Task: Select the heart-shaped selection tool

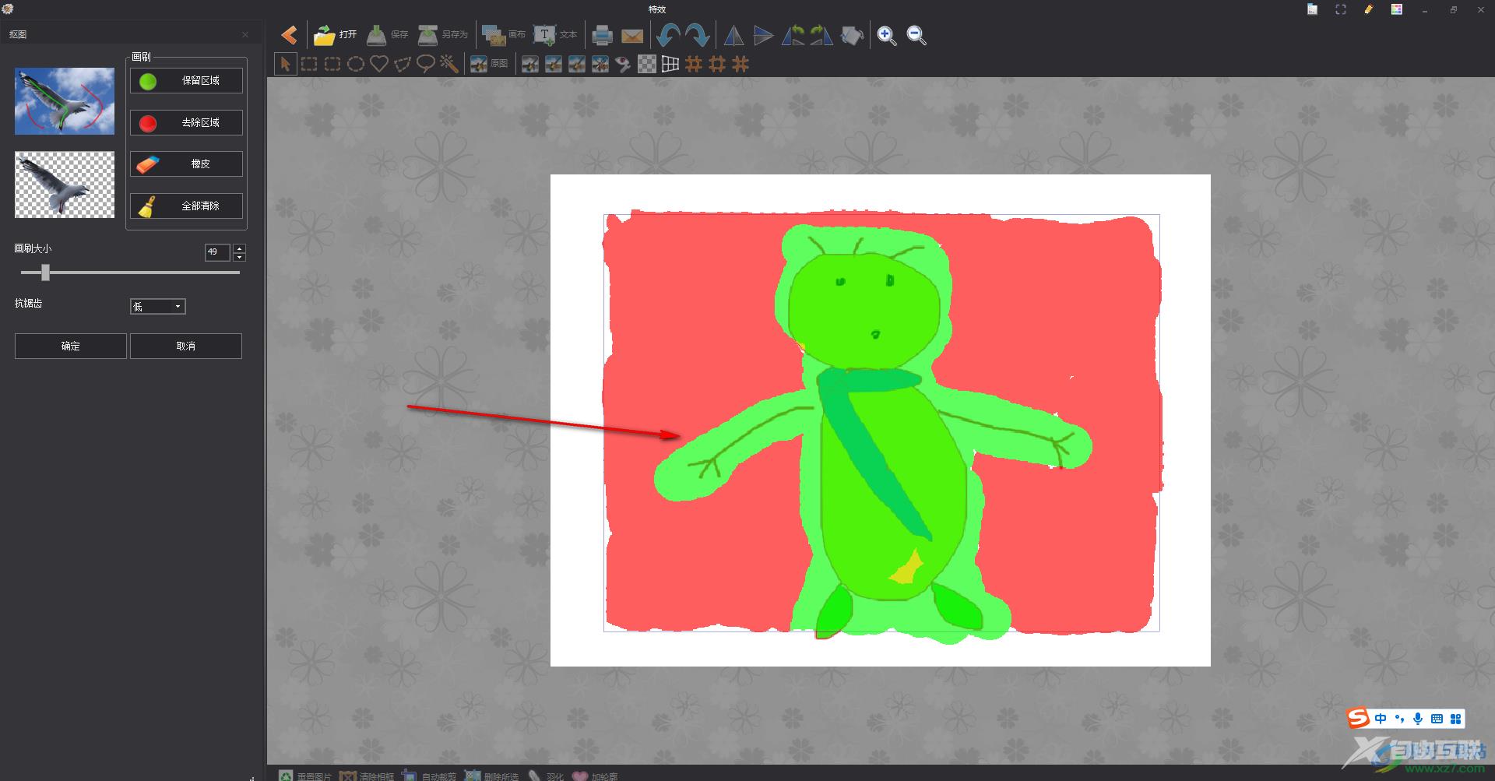Action: click(x=379, y=64)
